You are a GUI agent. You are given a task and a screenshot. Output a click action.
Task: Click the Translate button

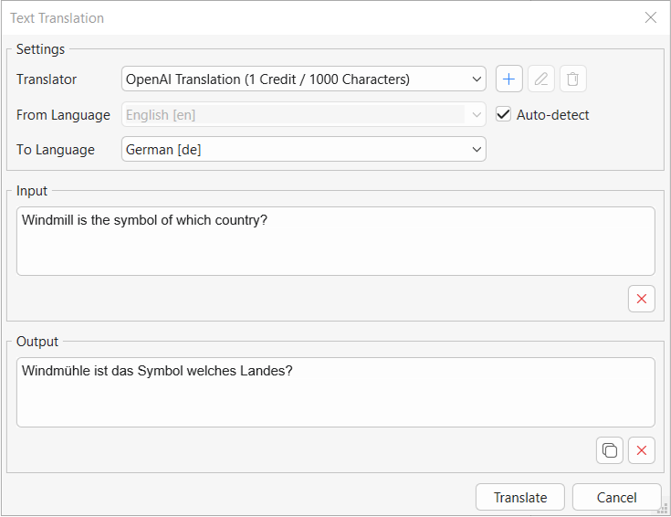pos(520,497)
